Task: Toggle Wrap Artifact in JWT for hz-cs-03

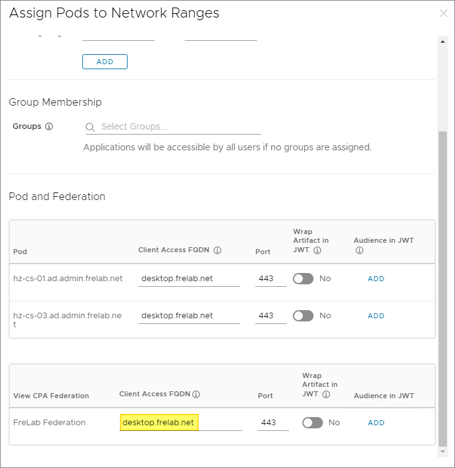Action: point(303,316)
